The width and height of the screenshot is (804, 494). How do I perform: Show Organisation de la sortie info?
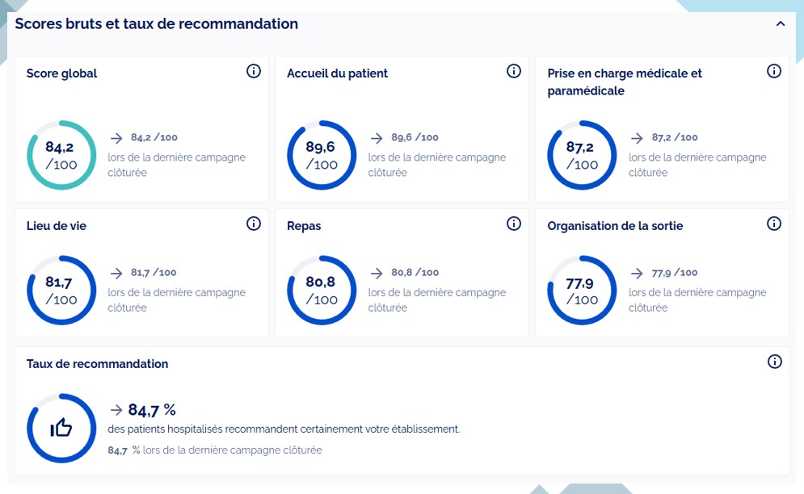click(774, 224)
